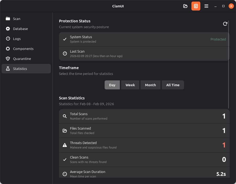Go to the Quarantine page label
Image resolution: width=236 pixels, height=184 pixels.
point(22,59)
